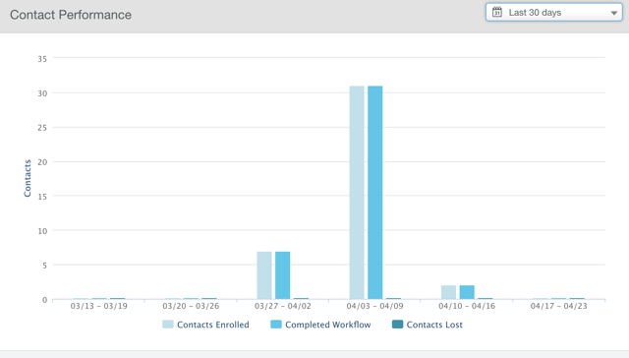Screen dimensions: 629x358
Task: Click the 03/20 - 03/26 axis label
Action: click(x=191, y=306)
